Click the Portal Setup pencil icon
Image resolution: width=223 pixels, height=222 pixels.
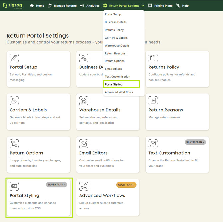pos(14,58)
